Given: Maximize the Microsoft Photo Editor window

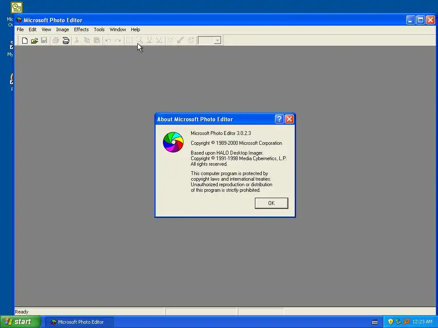Looking at the screenshot, I should click(421, 20).
